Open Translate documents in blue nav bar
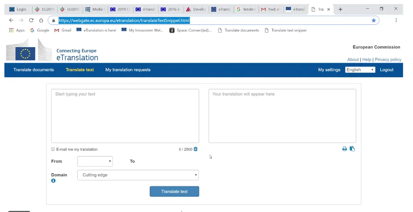The height and width of the screenshot is (212, 413). pyautogui.click(x=33, y=70)
